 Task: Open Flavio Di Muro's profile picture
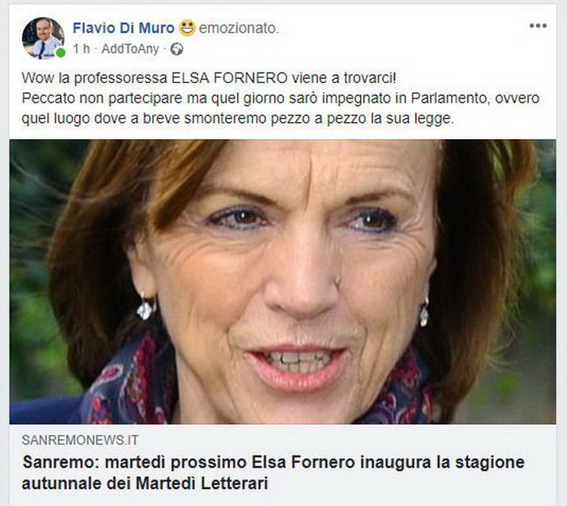pos(43,38)
